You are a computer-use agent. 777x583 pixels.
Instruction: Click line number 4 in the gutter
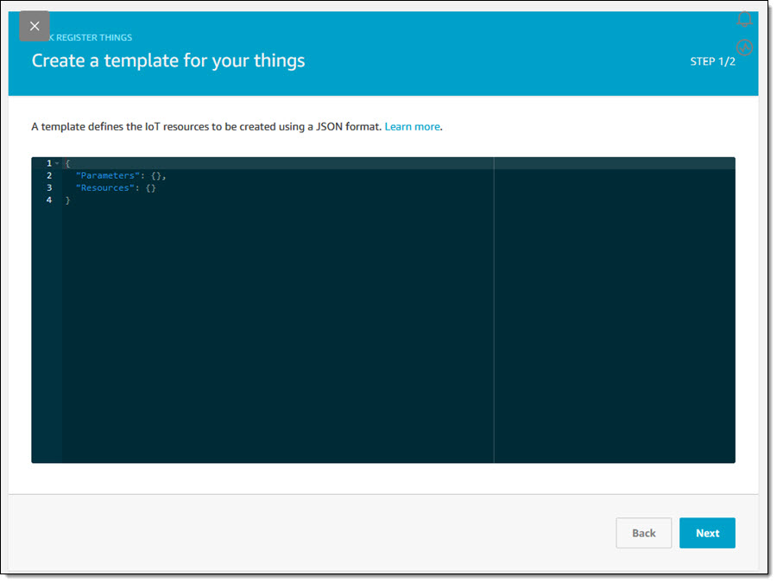tap(48, 200)
